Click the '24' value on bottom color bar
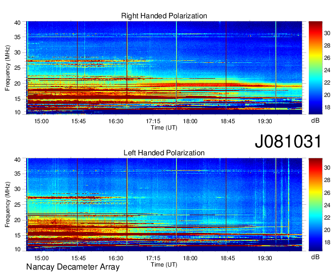Image resolution: width=336 pixels, height=273 pixels. pos(327,205)
